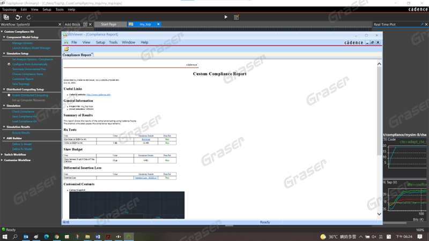Open Windows search from taskbar

(15, 237)
